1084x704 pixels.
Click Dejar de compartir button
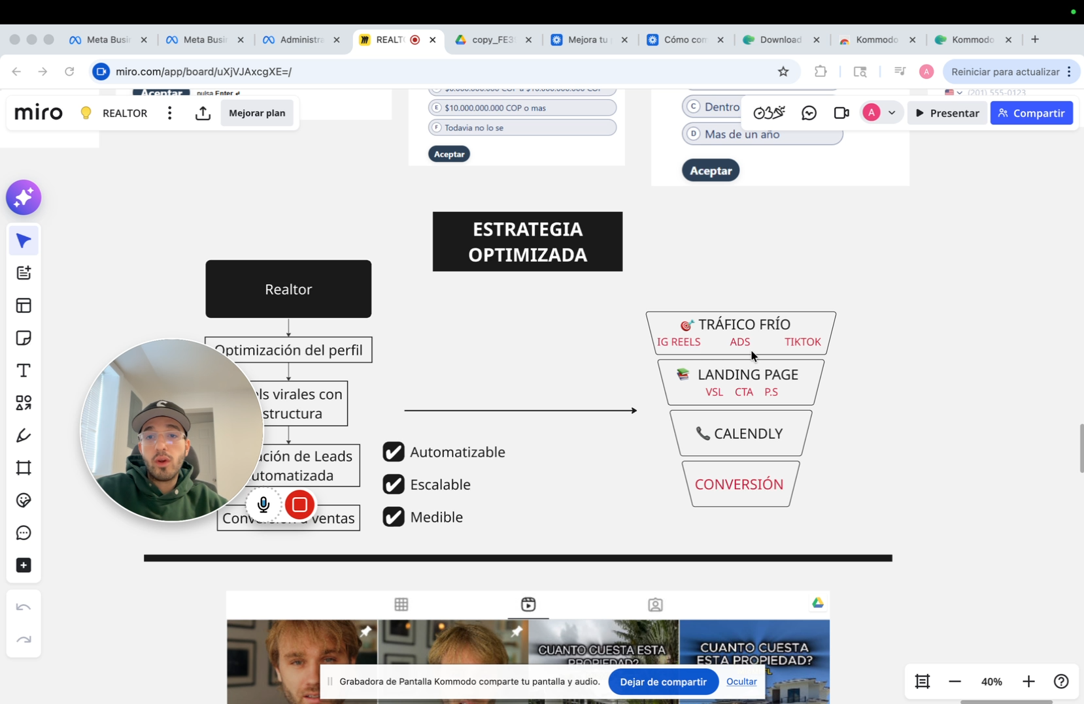pyautogui.click(x=663, y=681)
